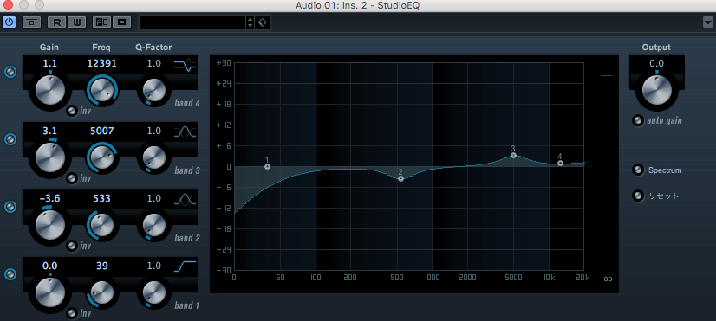Open the preset name field
716x321 pixels.
192,22
